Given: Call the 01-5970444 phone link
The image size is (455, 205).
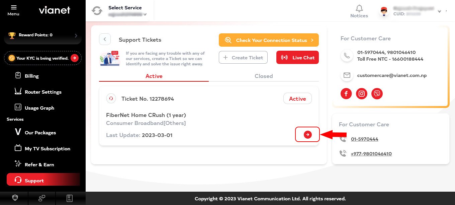Looking at the screenshot, I should click(x=364, y=139).
